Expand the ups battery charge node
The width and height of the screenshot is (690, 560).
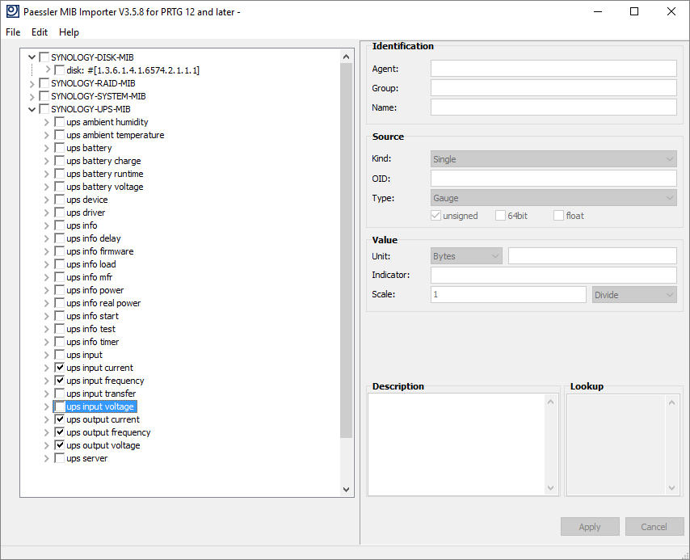coord(47,161)
